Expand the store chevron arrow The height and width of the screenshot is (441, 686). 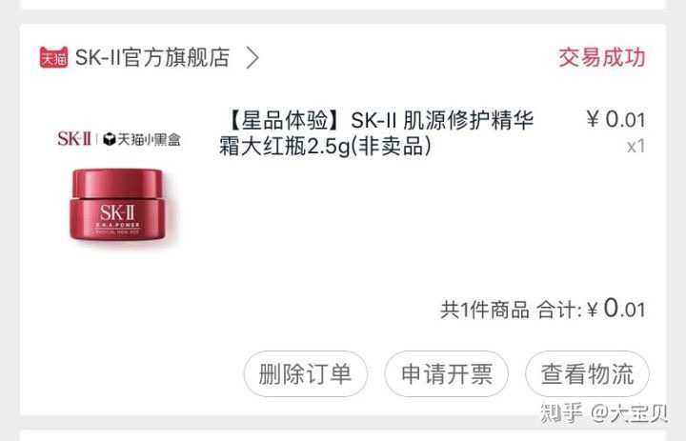pyautogui.click(x=252, y=58)
